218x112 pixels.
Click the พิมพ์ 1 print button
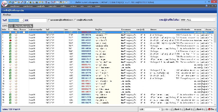pos(178,109)
